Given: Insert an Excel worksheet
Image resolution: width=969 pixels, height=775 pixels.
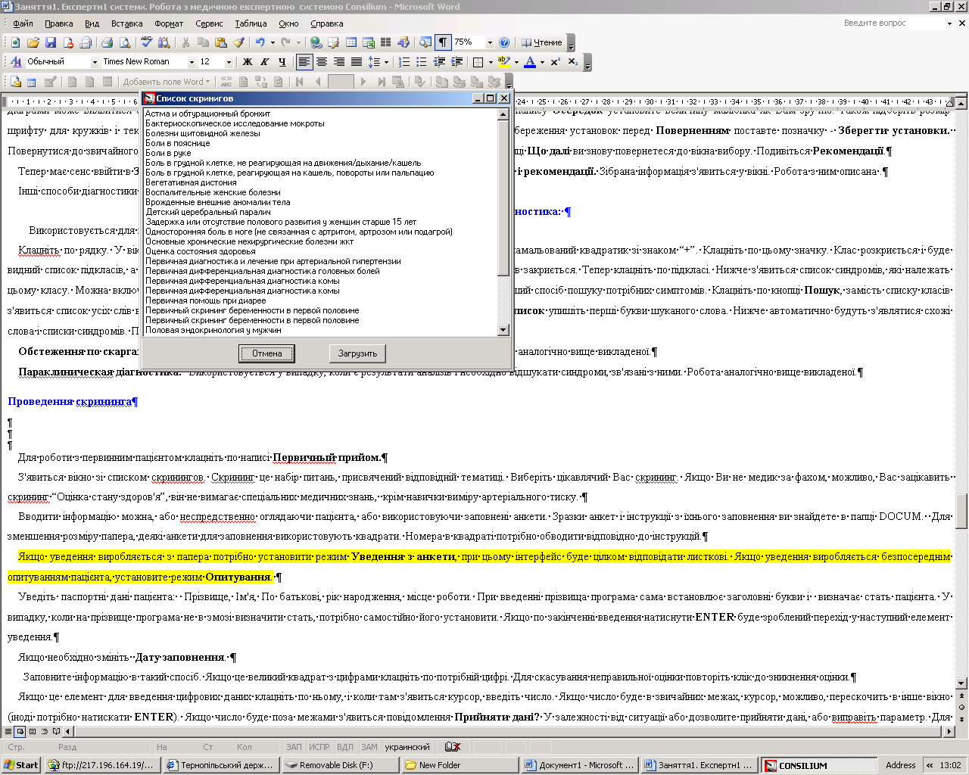Looking at the screenshot, I should (369, 42).
